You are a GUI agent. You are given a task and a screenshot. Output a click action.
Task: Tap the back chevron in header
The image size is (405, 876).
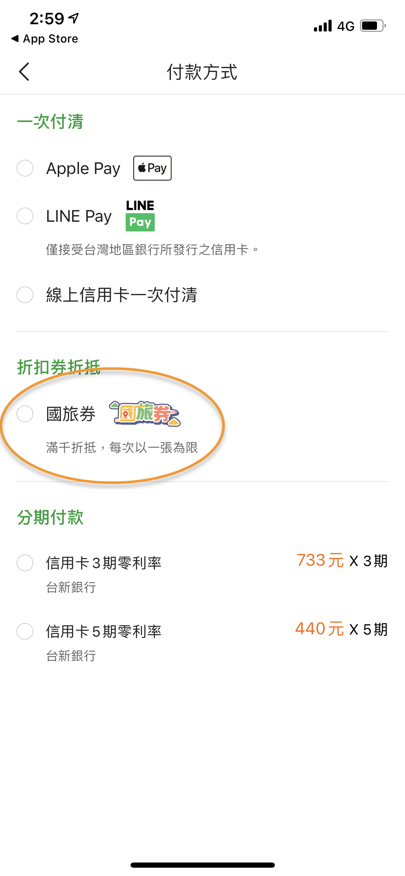24,72
